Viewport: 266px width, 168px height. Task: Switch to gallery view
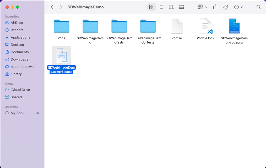pyautogui.click(x=181, y=7)
